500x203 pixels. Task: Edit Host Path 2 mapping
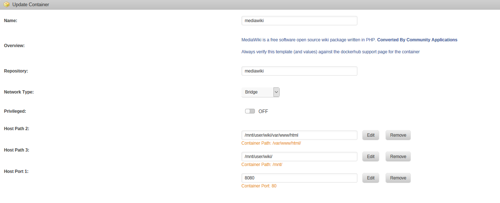371,135
